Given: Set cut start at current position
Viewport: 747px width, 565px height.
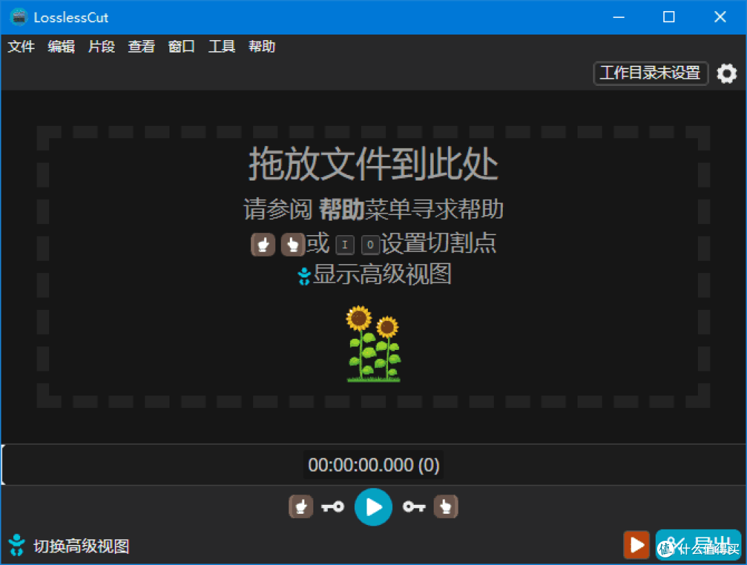Looking at the screenshot, I should (x=301, y=506).
